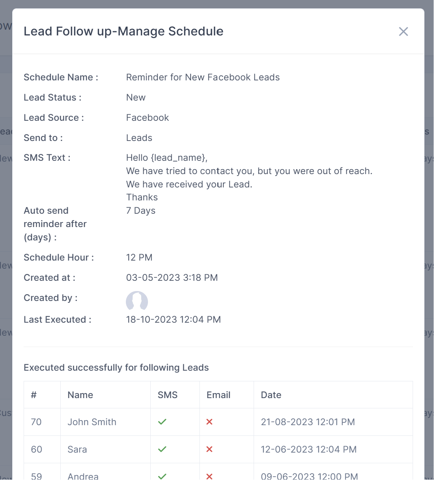The width and height of the screenshot is (434, 480).
Task: Click the green SMS success check for John Smith
Action: [x=162, y=422]
